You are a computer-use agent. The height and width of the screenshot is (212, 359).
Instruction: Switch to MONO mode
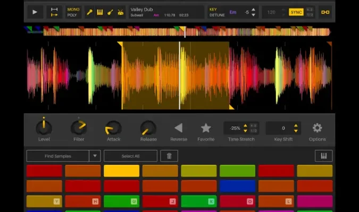coord(72,10)
